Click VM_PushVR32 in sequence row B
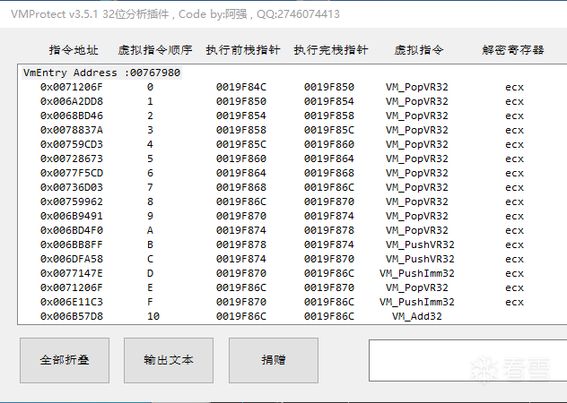This screenshot has width=567, height=403. [x=420, y=244]
